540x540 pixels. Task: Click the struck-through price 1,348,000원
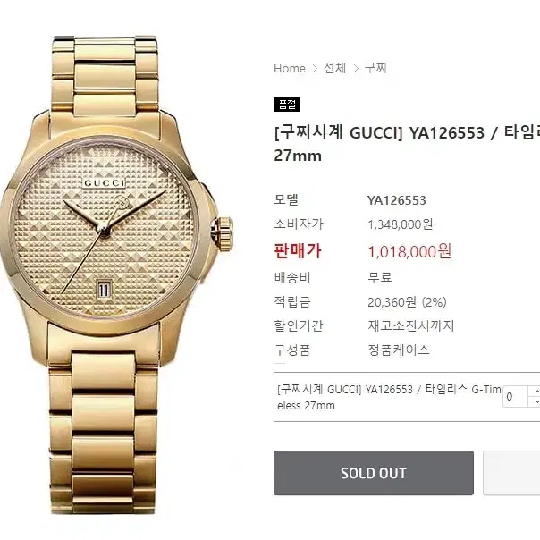click(x=401, y=224)
